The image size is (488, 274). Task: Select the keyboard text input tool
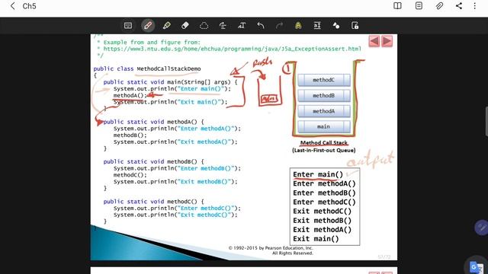pyautogui.click(x=128, y=25)
